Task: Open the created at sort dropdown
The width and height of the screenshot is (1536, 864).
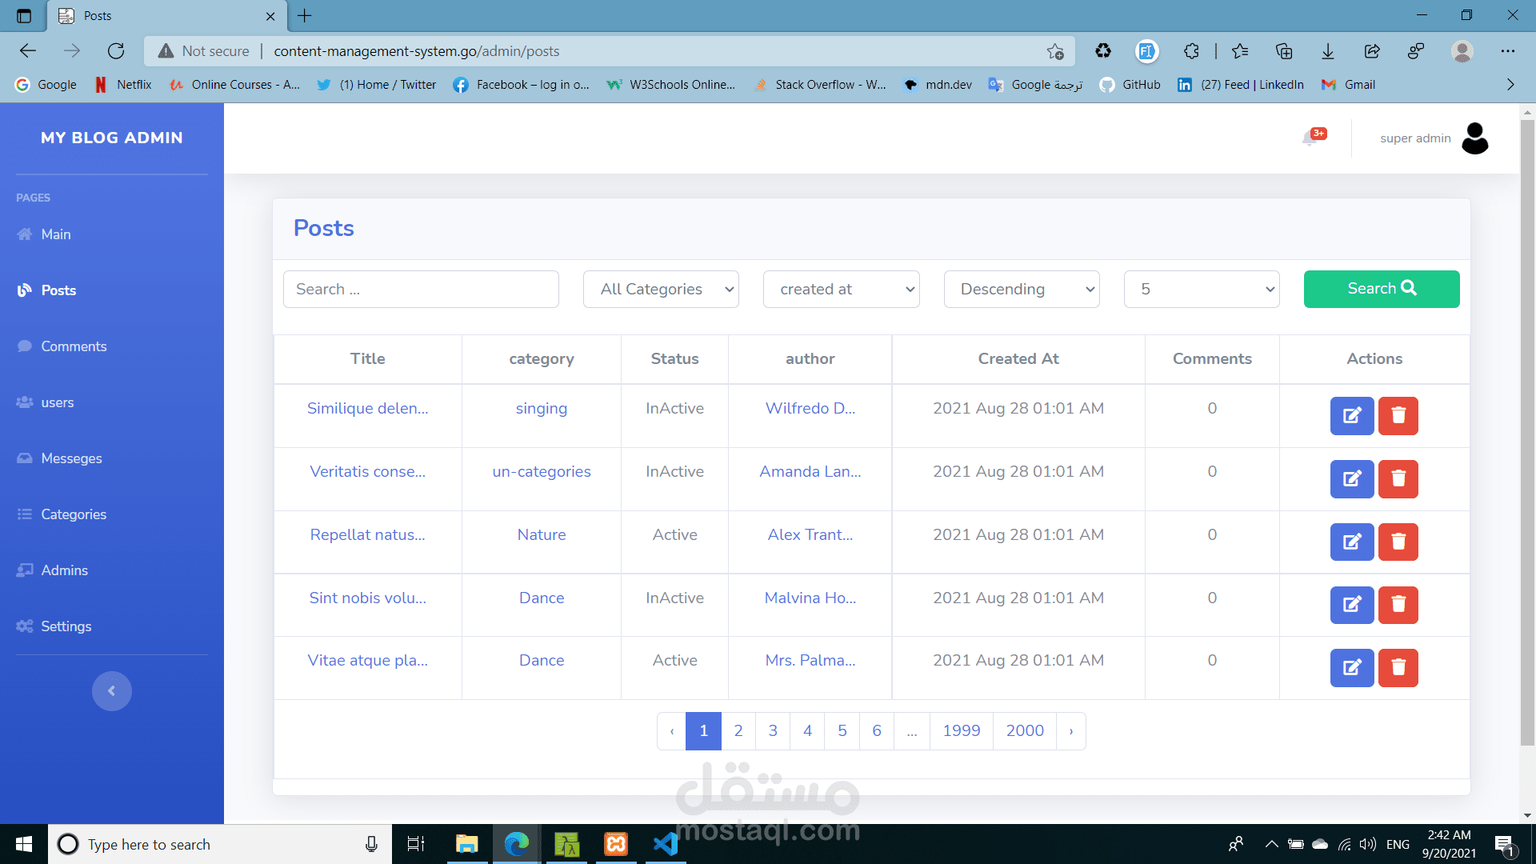Action: pyautogui.click(x=841, y=289)
